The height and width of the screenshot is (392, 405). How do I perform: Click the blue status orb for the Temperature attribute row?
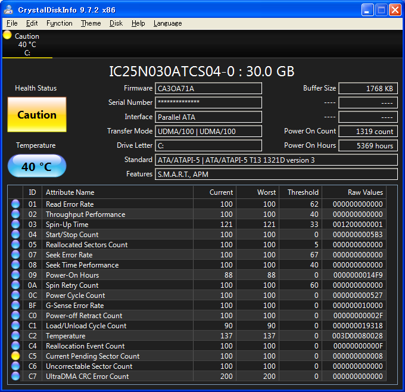tap(15, 336)
